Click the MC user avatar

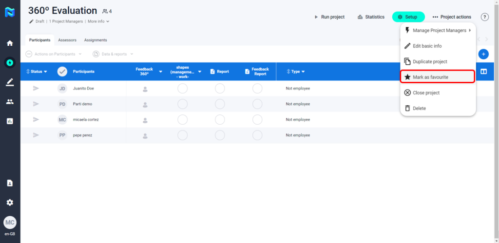[10, 223]
